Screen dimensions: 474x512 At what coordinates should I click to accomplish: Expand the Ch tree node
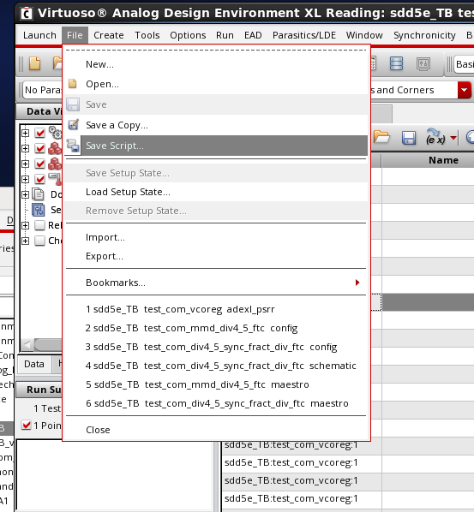coord(25,241)
